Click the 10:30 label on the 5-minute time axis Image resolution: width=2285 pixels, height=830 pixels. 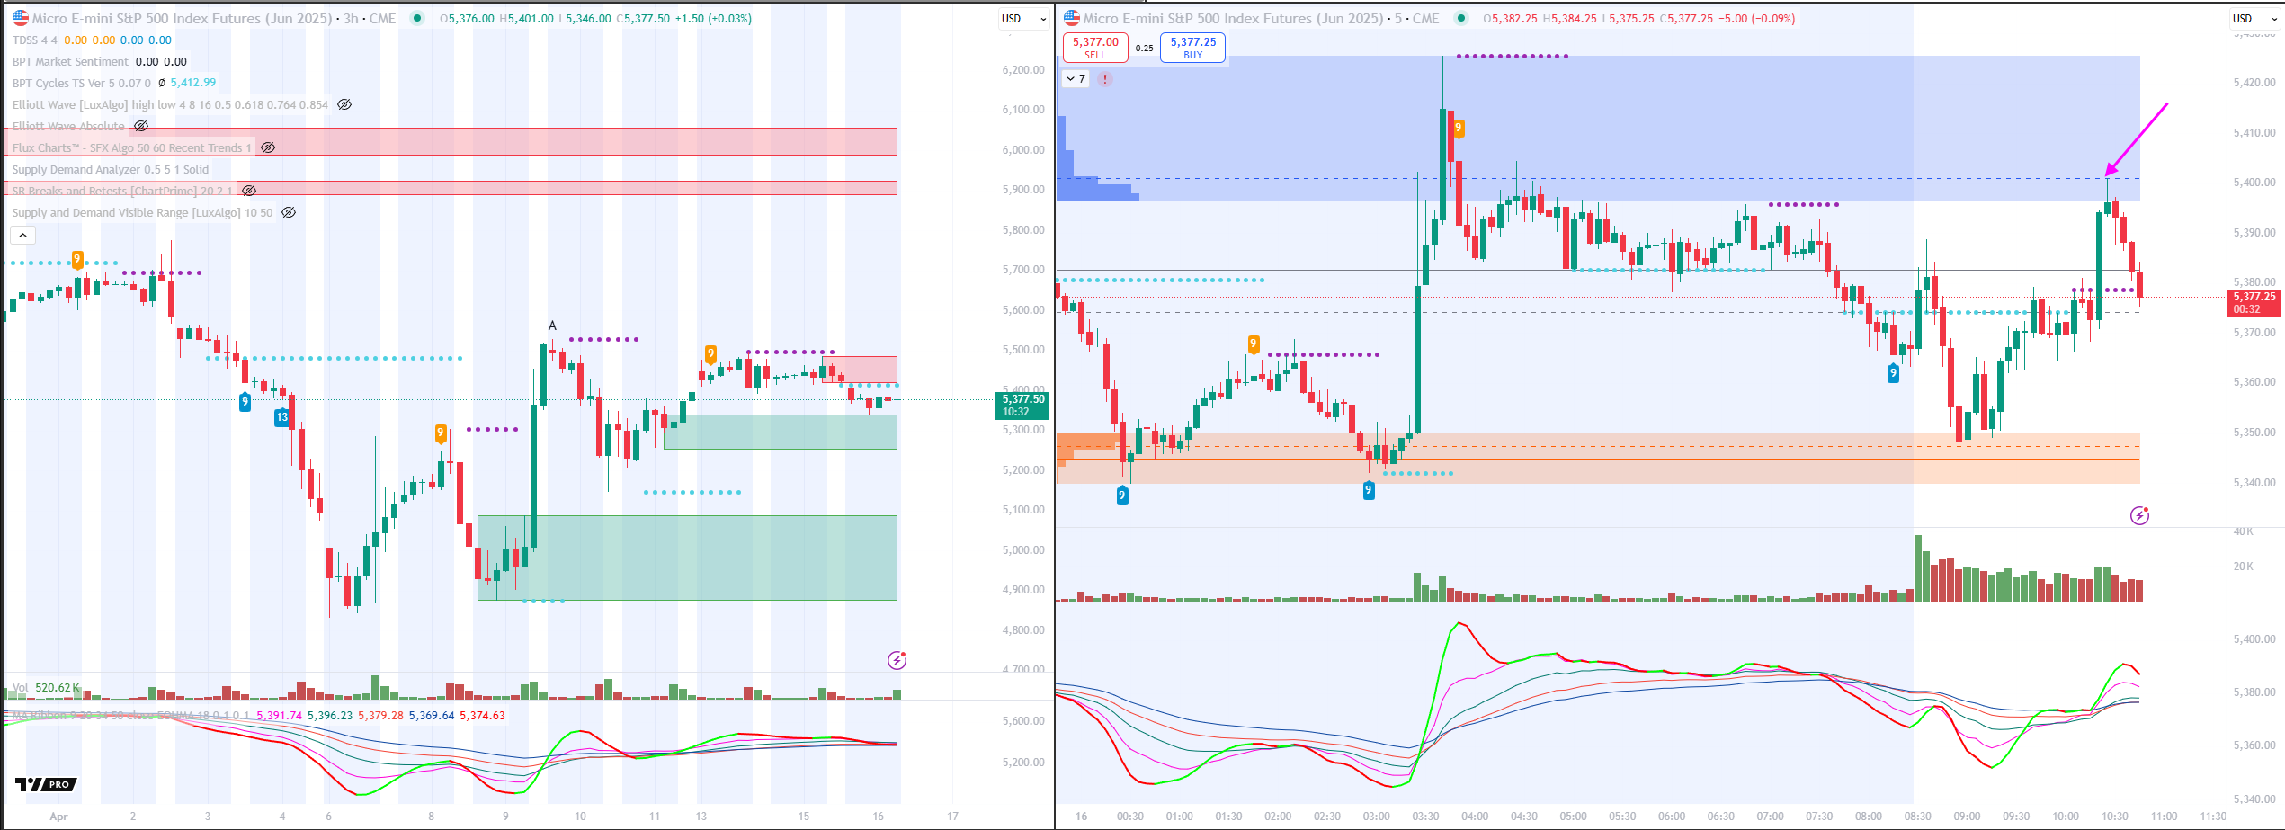[x=2114, y=817]
